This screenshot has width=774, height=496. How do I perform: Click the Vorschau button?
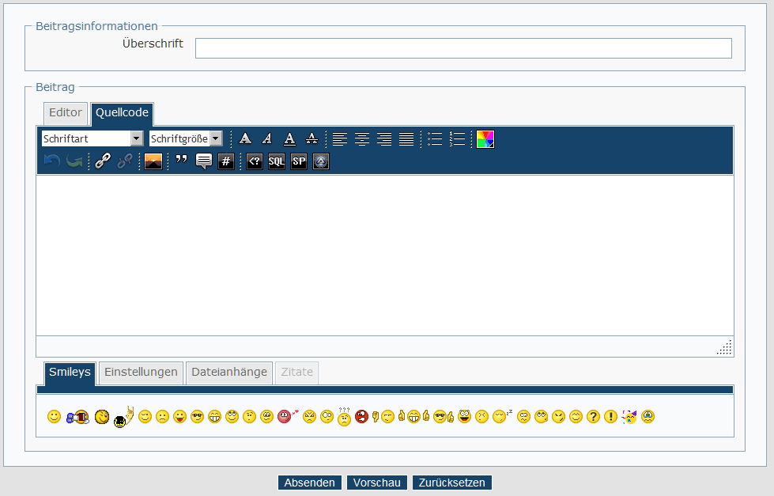377,483
